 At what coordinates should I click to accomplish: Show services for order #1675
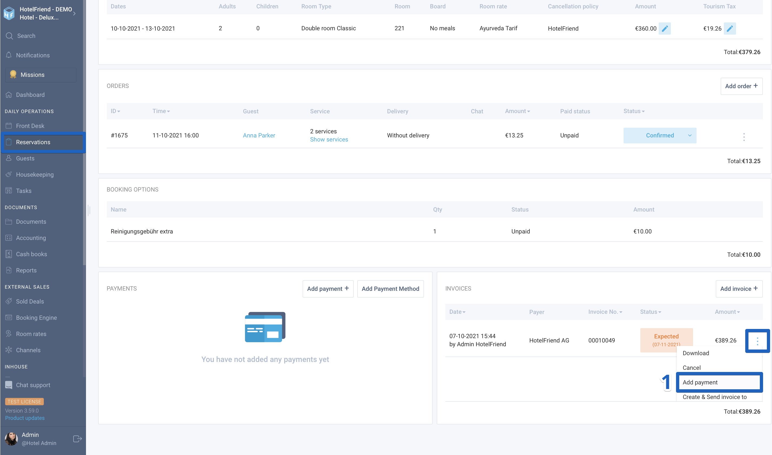[x=329, y=140]
